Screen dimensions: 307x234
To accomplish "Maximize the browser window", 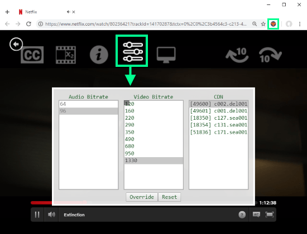I will (284, 4).
